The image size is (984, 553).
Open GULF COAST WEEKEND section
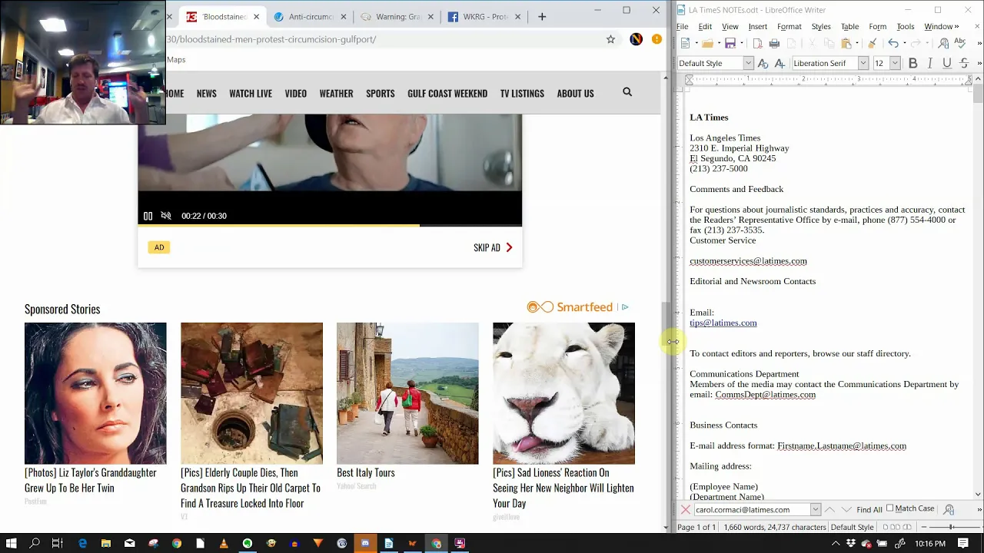[447, 93]
